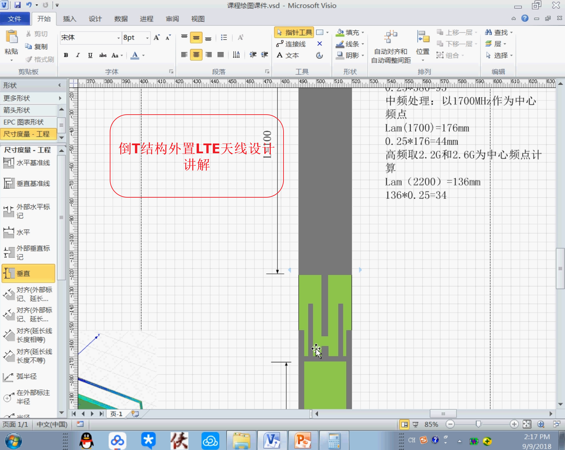Open the 位置 position menu
The image size is (565, 450).
[423, 46]
